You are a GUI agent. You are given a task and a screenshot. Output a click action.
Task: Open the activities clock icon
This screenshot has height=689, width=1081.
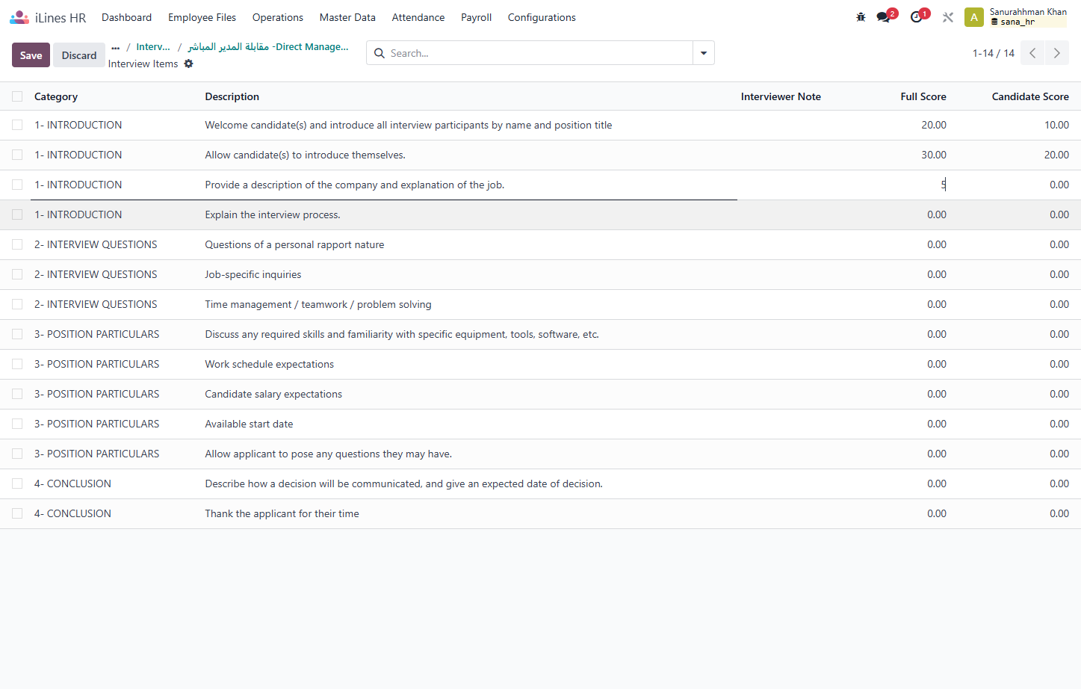pyautogui.click(x=917, y=17)
